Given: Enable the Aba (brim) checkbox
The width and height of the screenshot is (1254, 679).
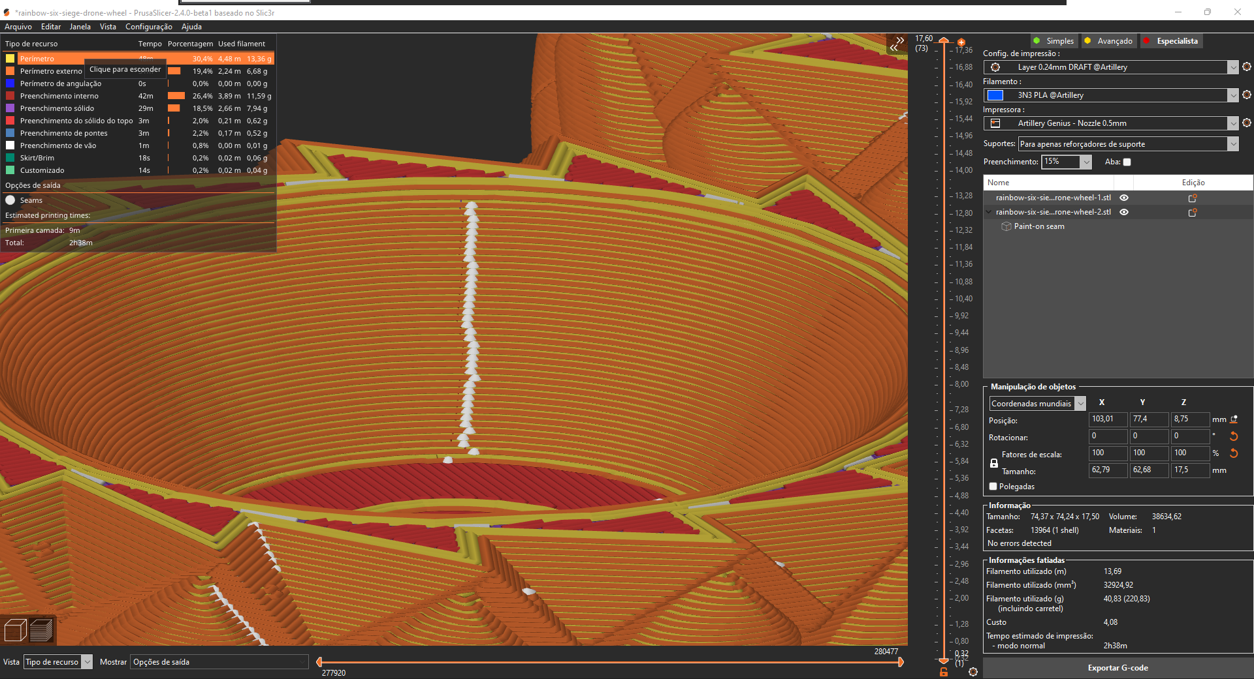Looking at the screenshot, I should (x=1127, y=162).
